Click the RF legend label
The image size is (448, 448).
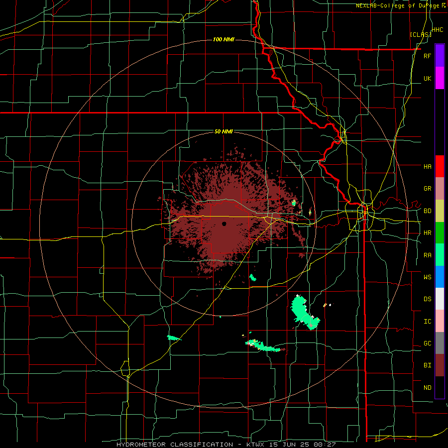(x=427, y=56)
